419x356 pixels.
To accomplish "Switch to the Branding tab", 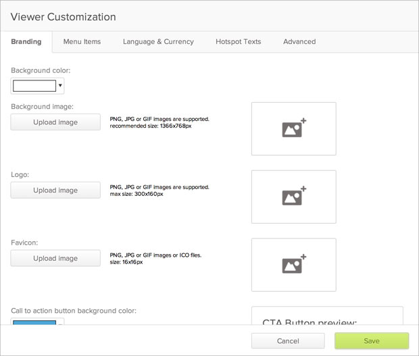I will (x=26, y=41).
